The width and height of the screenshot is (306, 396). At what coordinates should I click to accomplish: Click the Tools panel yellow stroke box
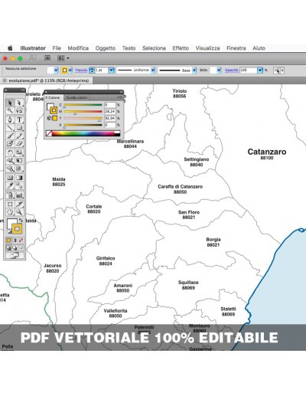(17, 229)
